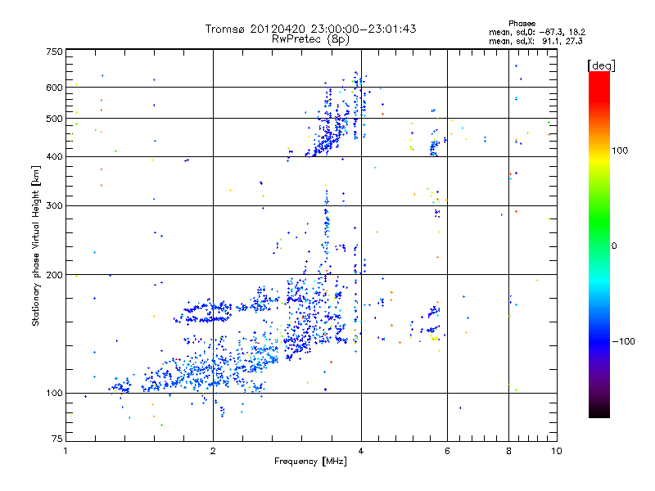Click the black bottom of the colorbar

599,412
